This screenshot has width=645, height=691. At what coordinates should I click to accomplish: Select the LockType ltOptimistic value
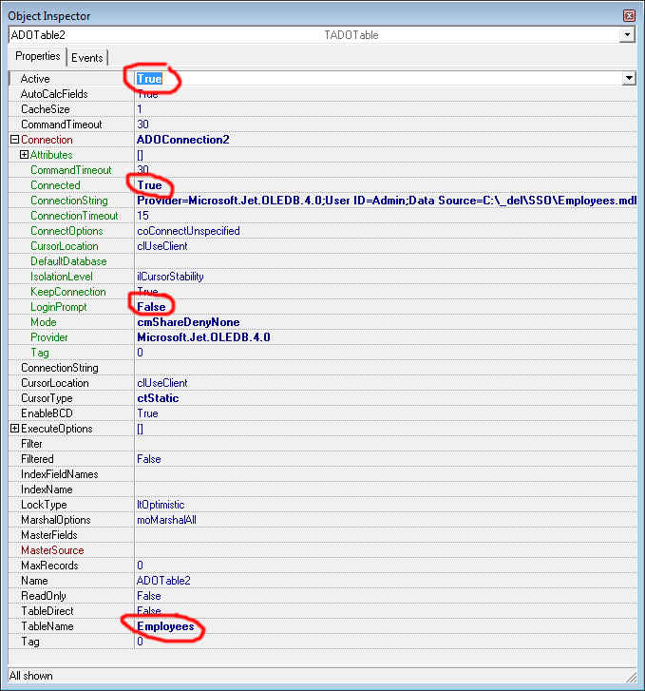click(161, 505)
